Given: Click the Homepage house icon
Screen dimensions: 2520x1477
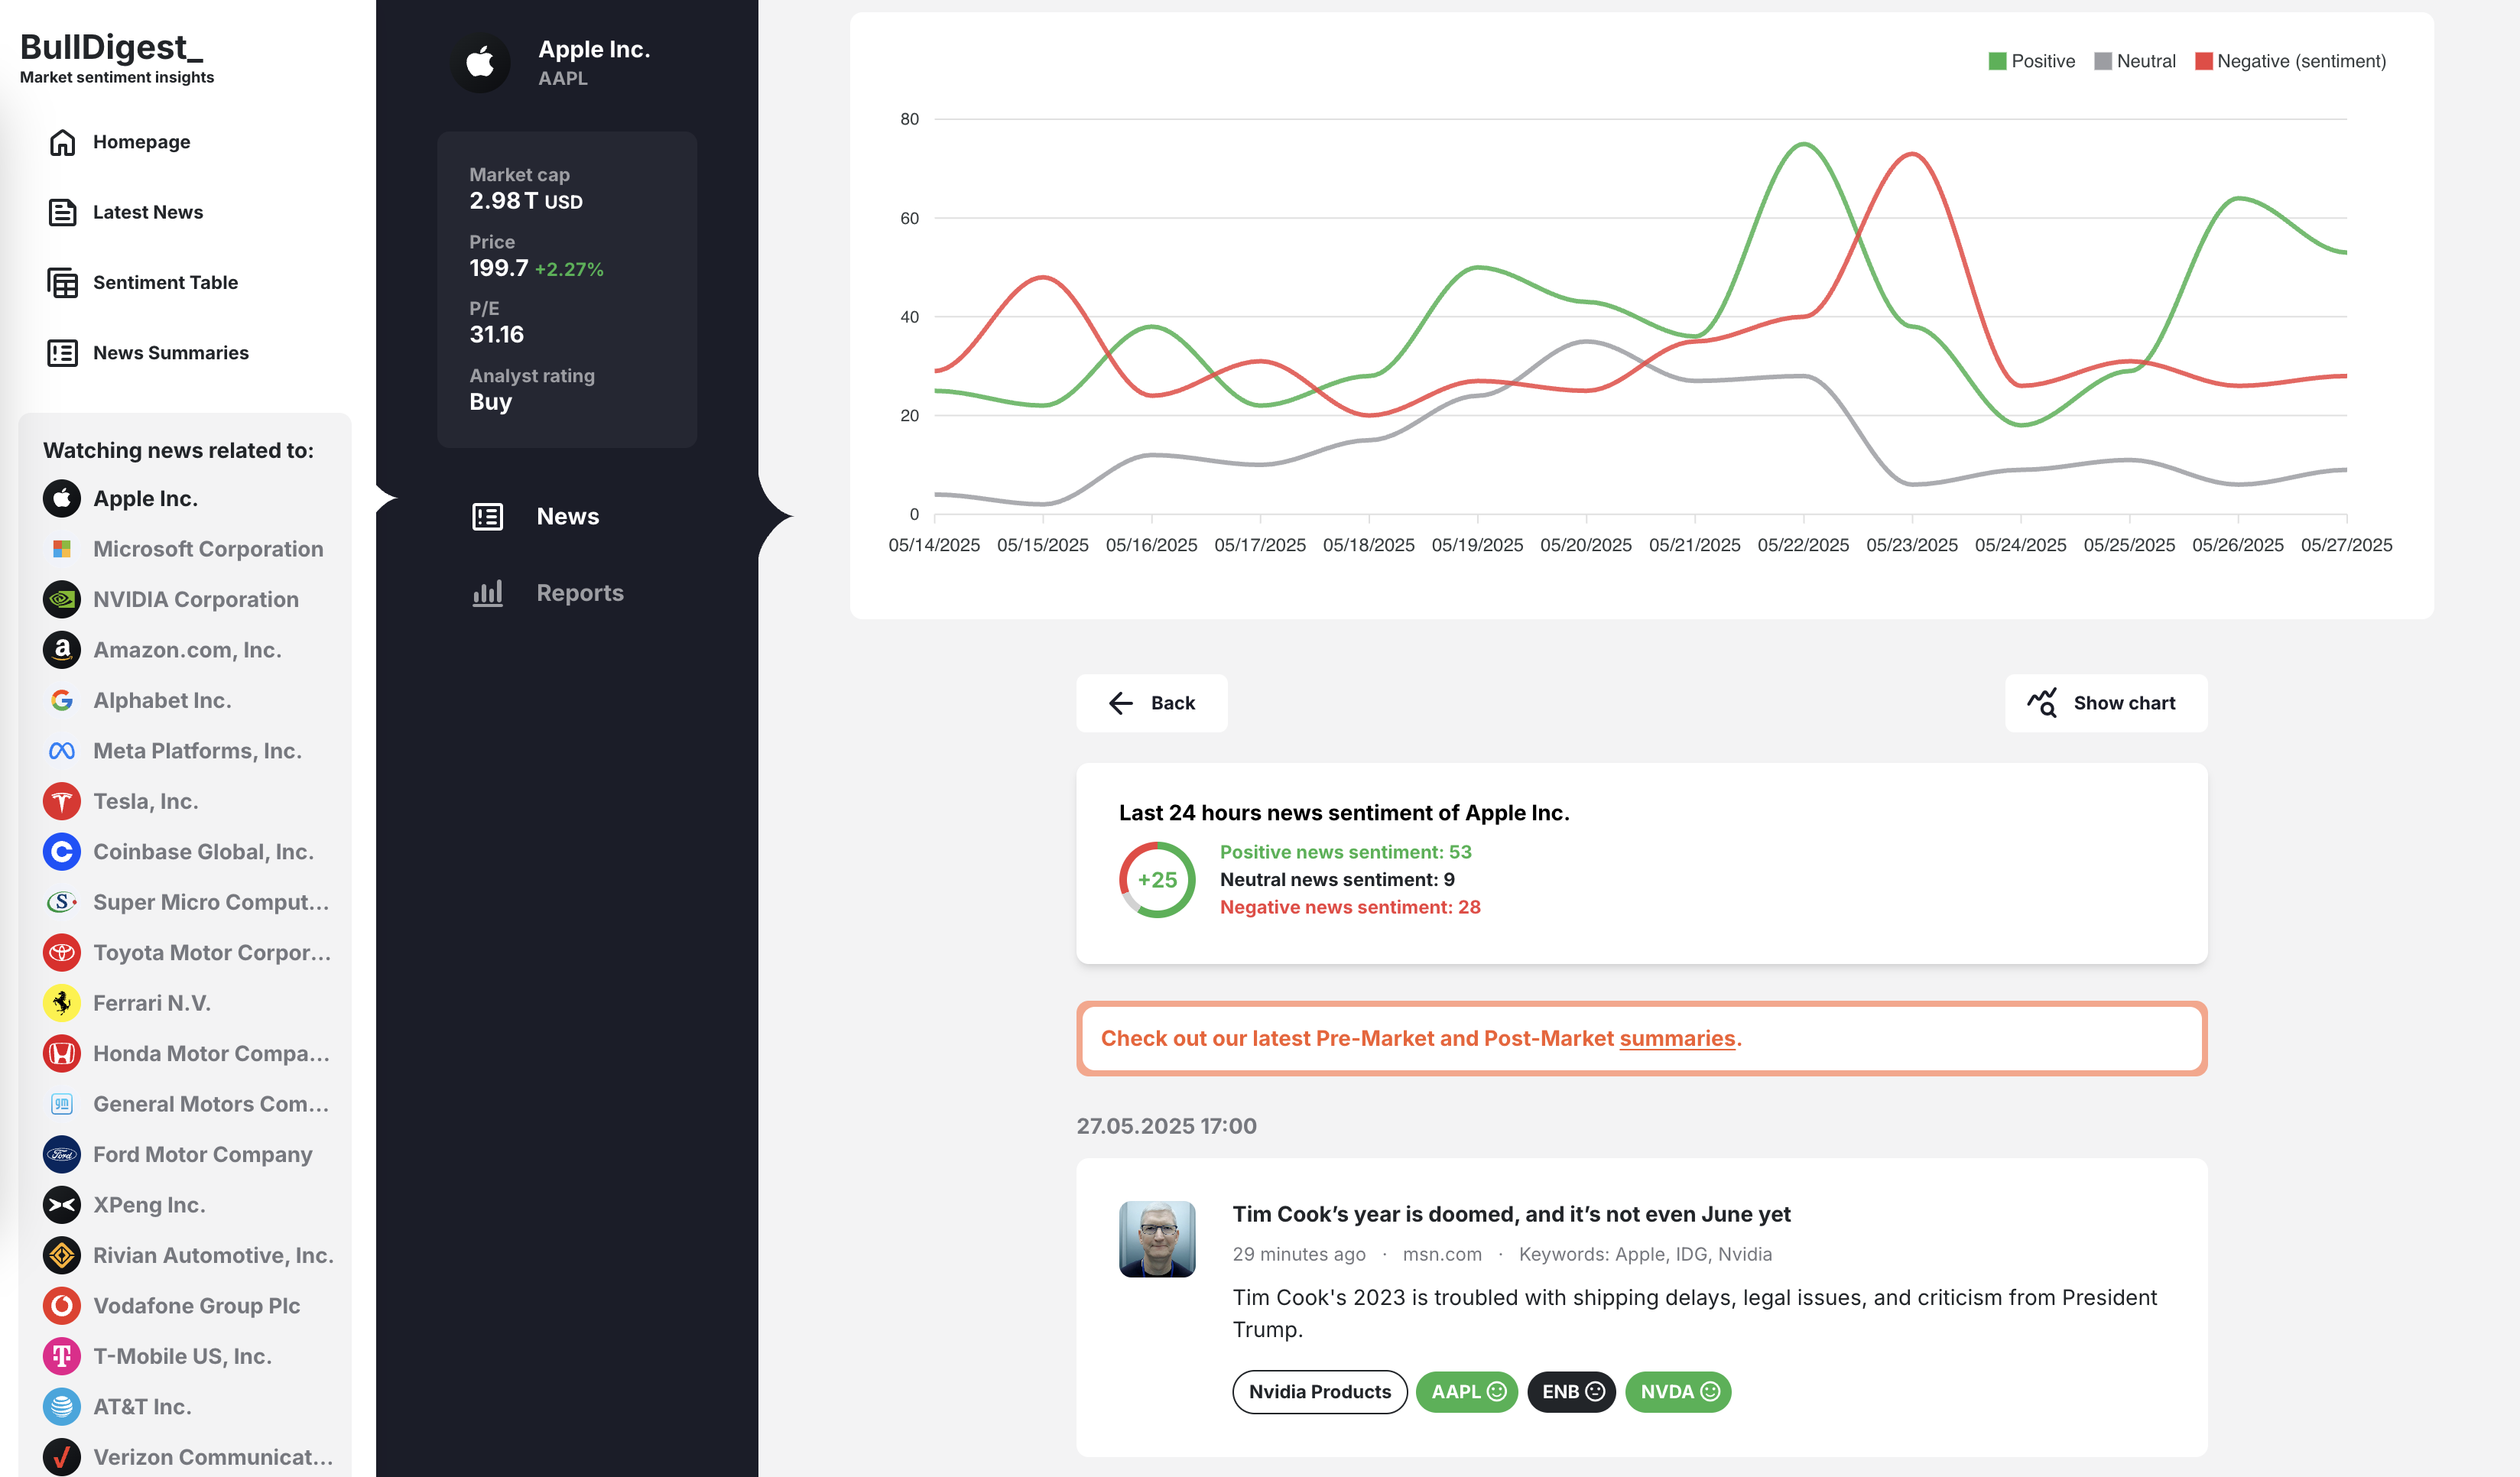Looking at the screenshot, I should pyautogui.click(x=62, y=142).
